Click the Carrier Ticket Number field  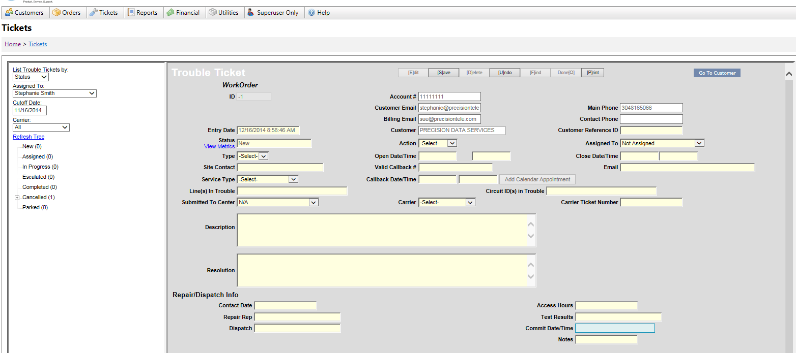[x=651, y=203]
